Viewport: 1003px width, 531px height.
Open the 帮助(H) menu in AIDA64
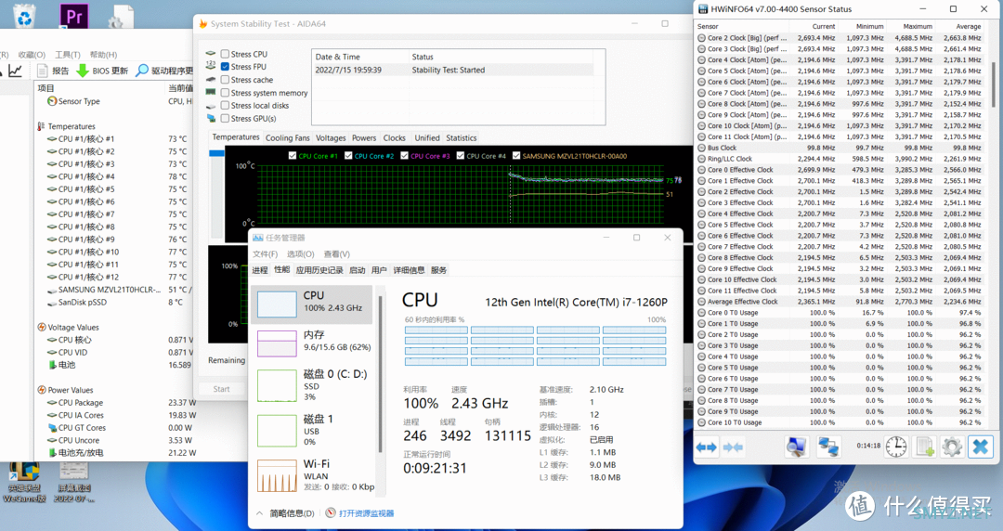point(103,55)
